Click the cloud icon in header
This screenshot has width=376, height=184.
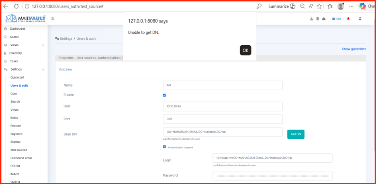click(324, 19)
